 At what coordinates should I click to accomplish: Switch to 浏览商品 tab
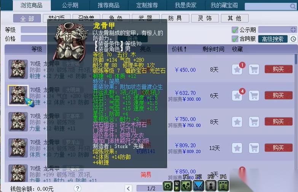(32, 5)
